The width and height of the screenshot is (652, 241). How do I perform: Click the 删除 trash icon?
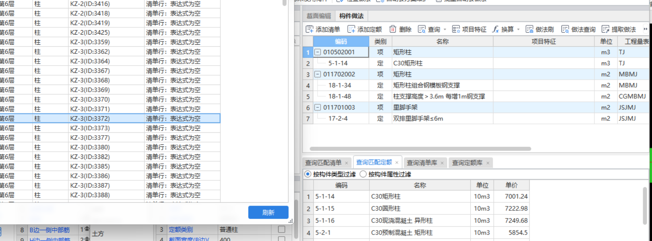tap(393, 29)
